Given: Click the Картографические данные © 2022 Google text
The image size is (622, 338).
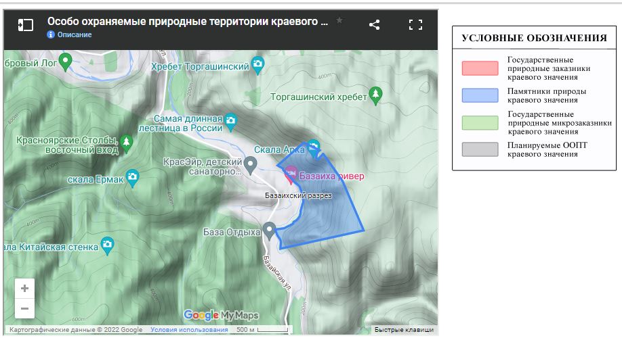Looking at the screenshot, I should point(76,329).
